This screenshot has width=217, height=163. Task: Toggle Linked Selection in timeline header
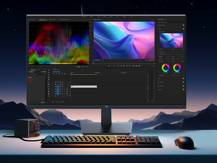[59, 74]
